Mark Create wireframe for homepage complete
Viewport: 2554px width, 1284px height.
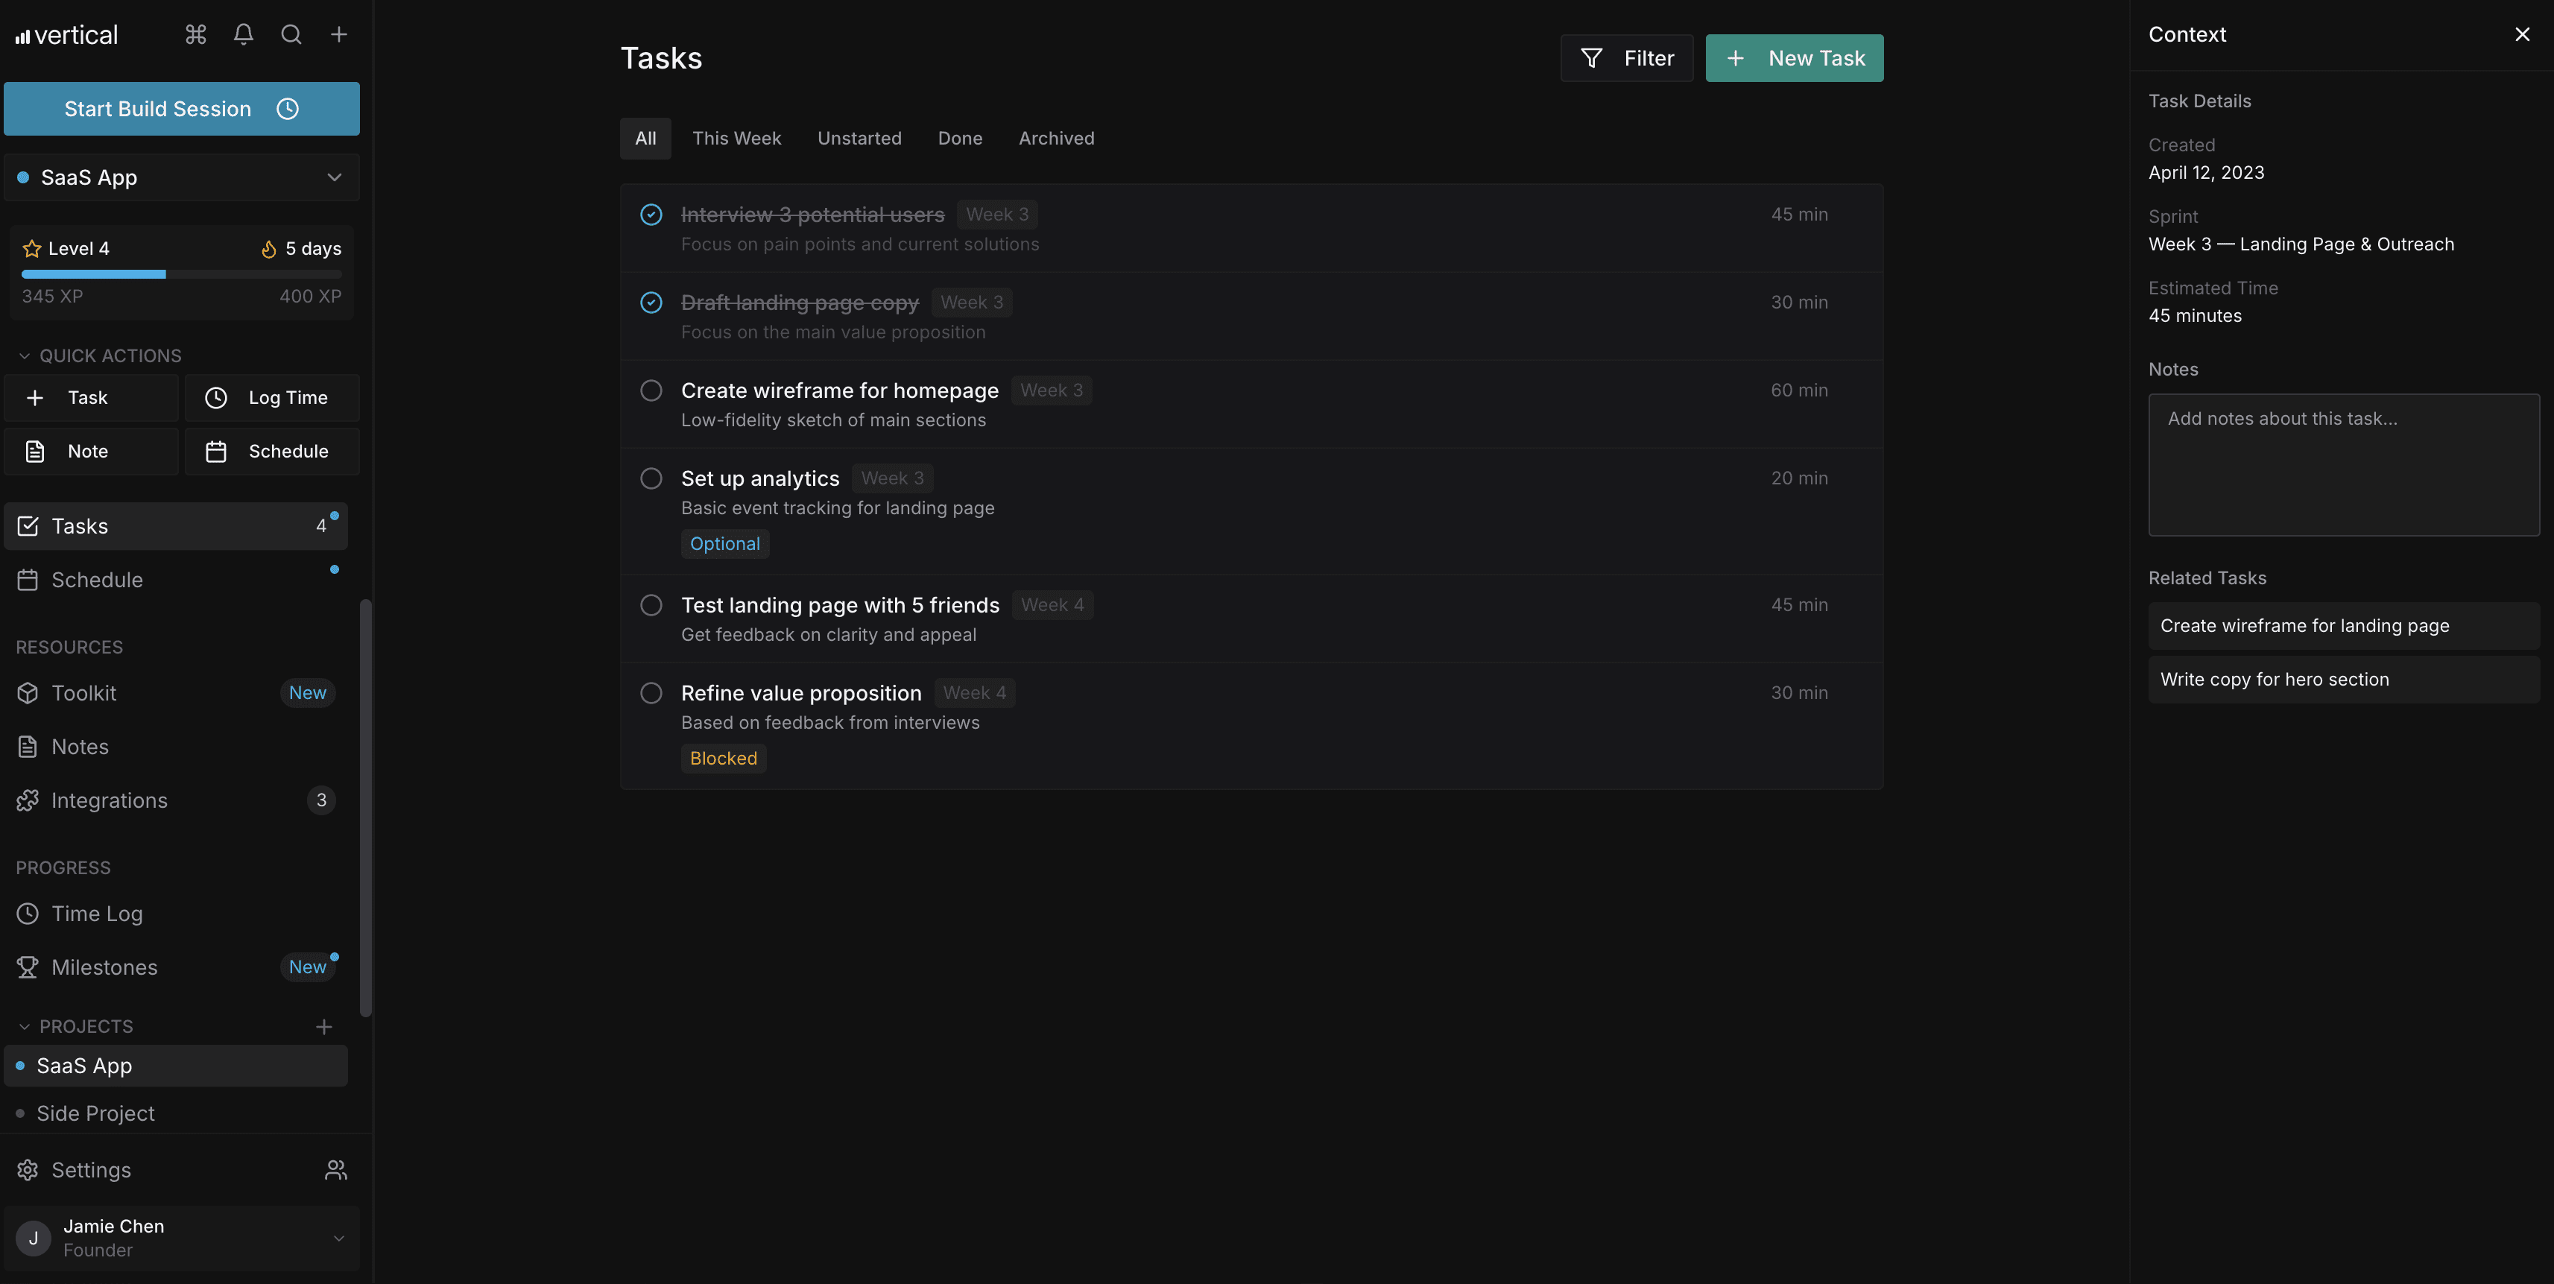[x=651, y=390]
